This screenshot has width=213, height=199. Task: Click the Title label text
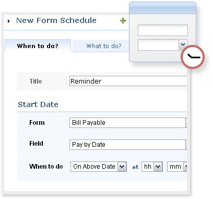click(35, 81)
